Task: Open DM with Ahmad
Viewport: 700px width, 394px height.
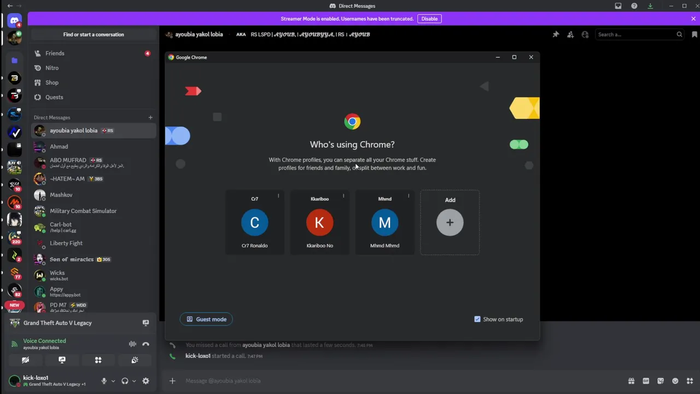Action: coord(94,147)
